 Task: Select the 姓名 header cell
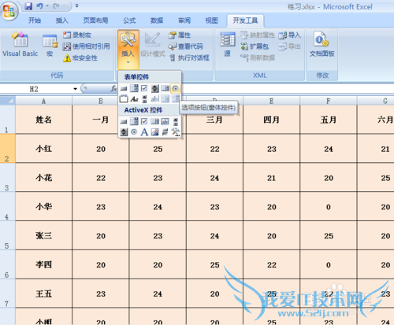[x=43, y=120]
